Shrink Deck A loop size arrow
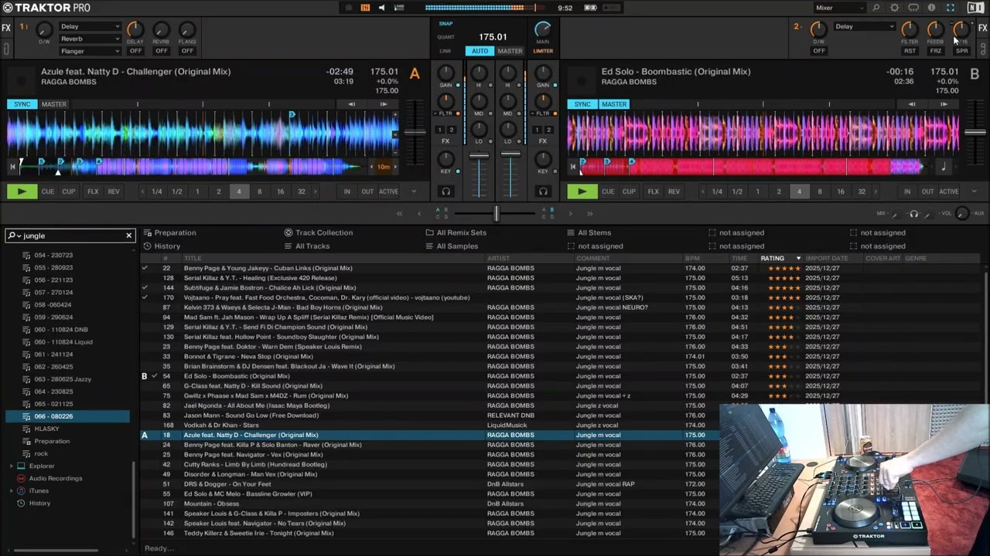The image size is (990, 556). pos(143,192)
